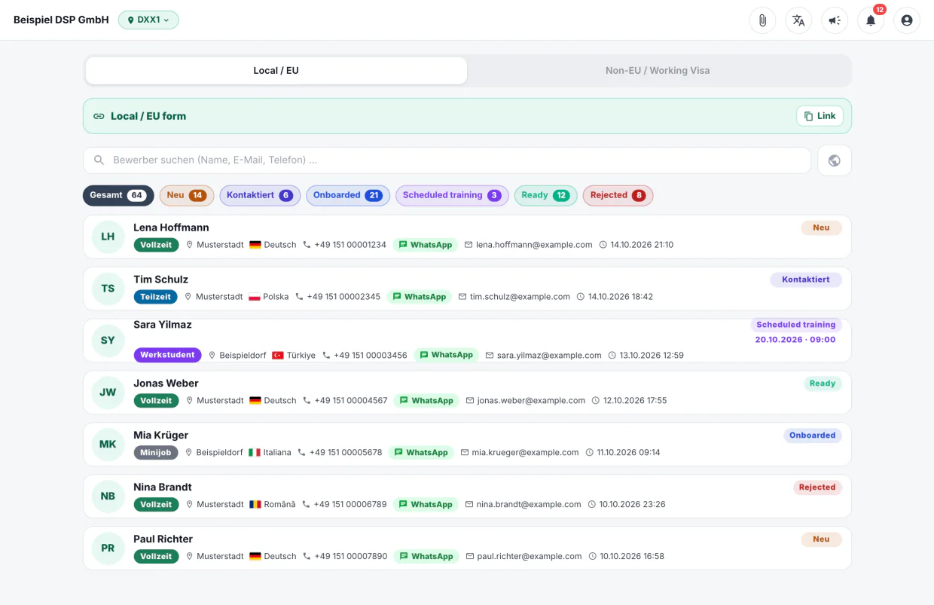Open the paperclip attachments icon
934x605 pixels.
762,20
